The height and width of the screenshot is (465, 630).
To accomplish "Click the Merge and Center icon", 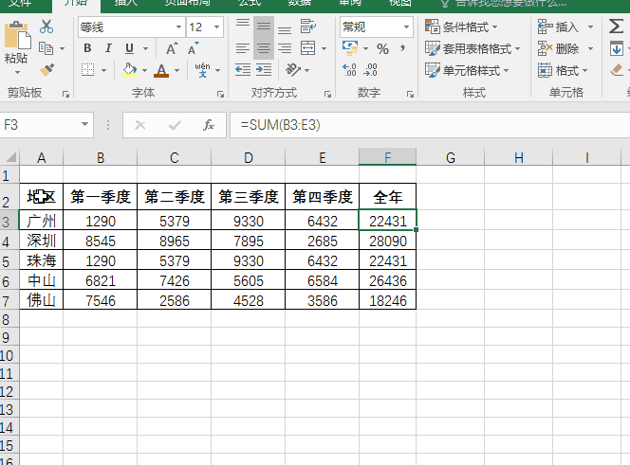I will pos(307,48).
